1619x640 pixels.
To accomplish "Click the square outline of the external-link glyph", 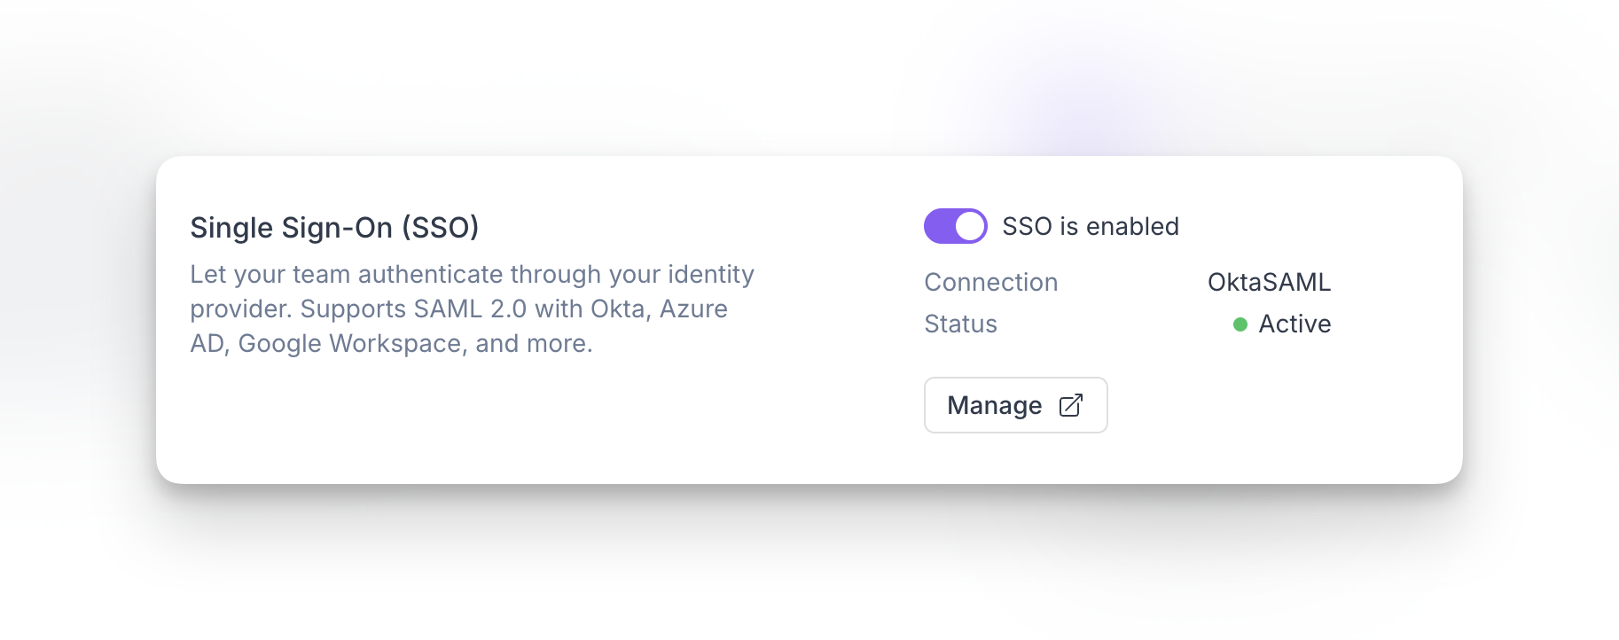I will (x=1068, y=408).
